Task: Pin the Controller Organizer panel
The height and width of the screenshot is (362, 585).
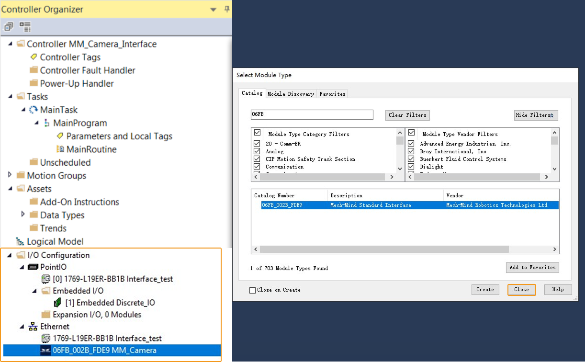Action: tap(227, 9)
